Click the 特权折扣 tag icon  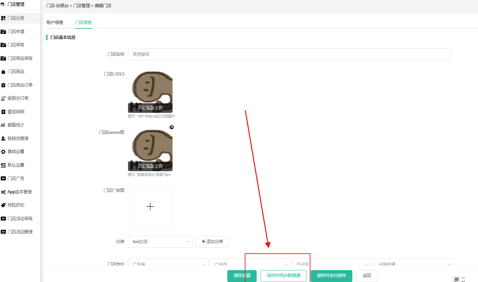coord(3,205)
